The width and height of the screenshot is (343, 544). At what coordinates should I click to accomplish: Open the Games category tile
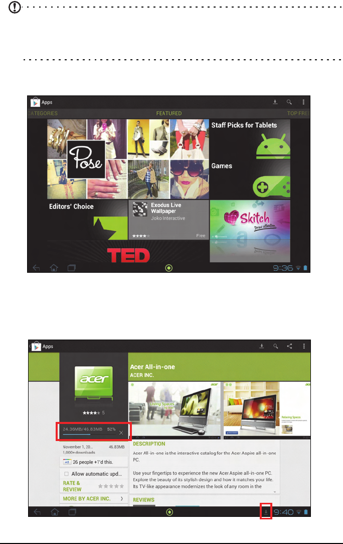[250, 179]
